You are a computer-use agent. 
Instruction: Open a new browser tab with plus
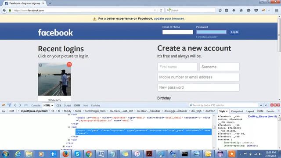tap(50, 3)
